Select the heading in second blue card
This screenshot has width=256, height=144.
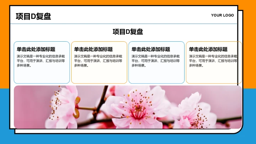pyautogui.click(x=151, y=49)
